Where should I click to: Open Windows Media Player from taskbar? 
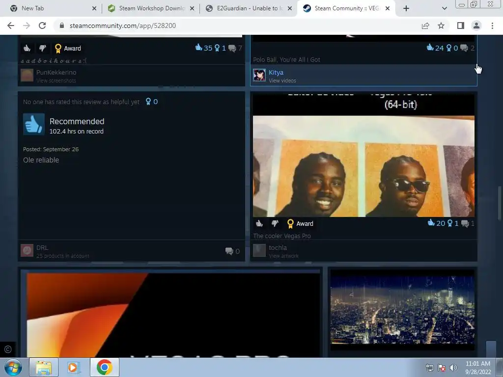pos(73,367)
